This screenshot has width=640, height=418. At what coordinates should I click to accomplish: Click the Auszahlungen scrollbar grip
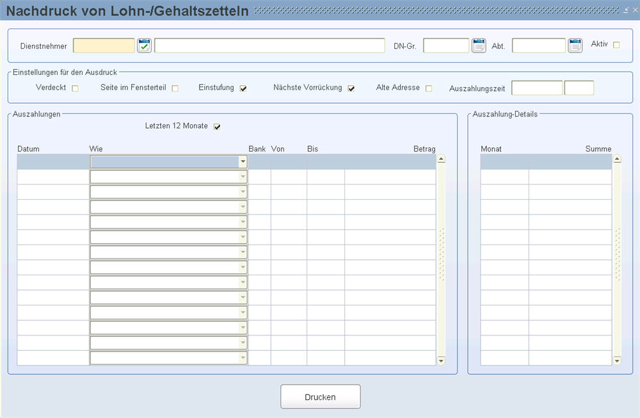point(441,255)
